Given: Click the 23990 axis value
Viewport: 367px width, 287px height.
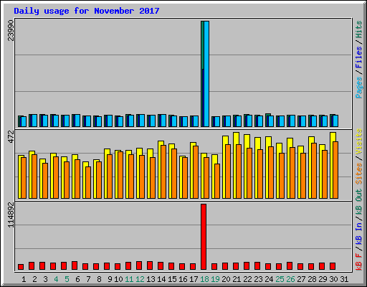Looking at the screenshot, I should pyautogui.click(x=11, y=30).
